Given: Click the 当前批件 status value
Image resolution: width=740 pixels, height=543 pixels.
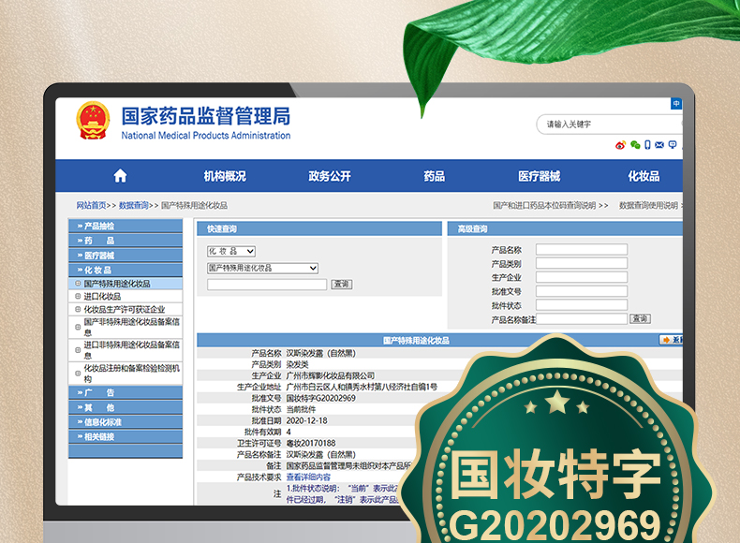Looking at the screenshot, I should 301,409.
